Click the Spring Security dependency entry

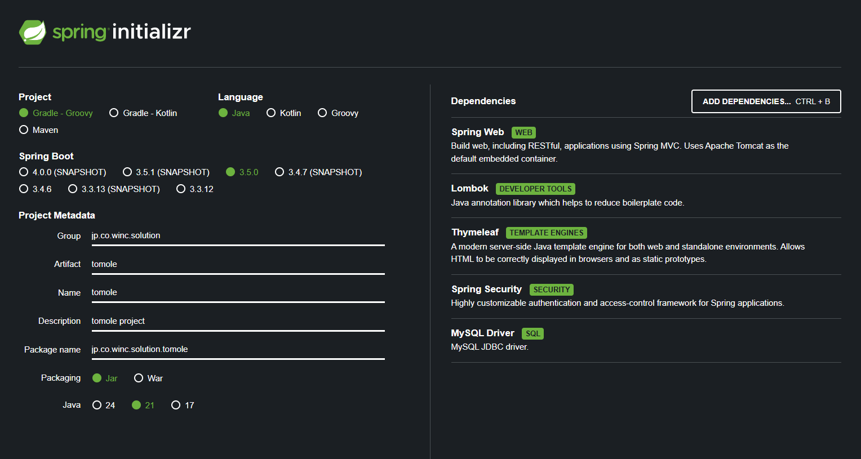click(486, 289)
